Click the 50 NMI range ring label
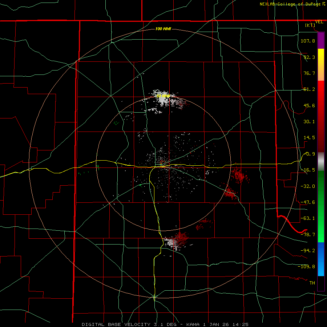This screenshot has height=327, width=327. tap(163, 96)
